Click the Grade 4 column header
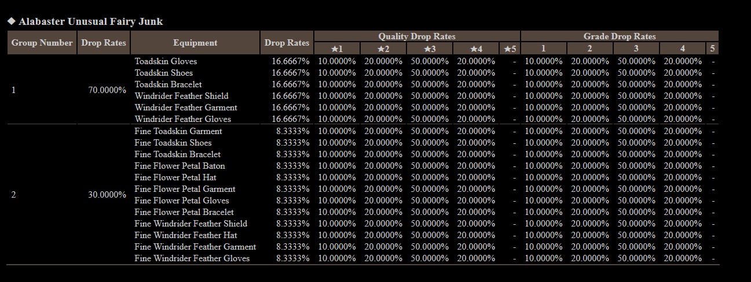The height and width of the screenshot is (282, 751). pos(682,49)
